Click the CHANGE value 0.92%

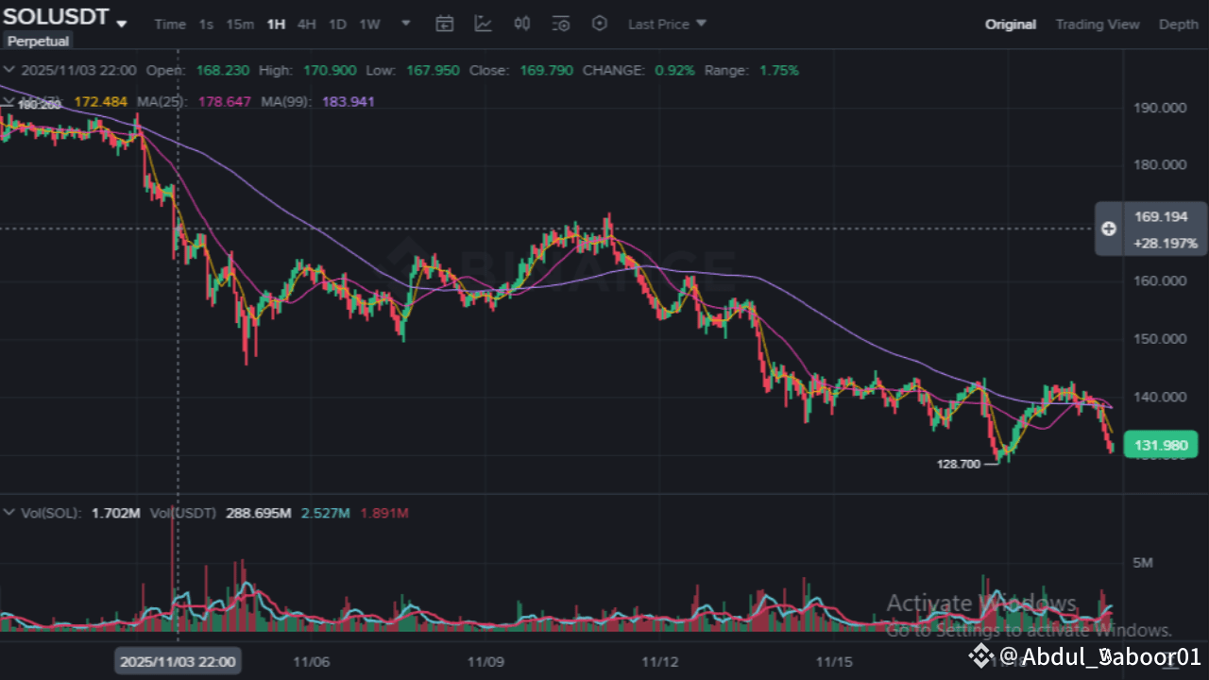[x=674, y=70]
